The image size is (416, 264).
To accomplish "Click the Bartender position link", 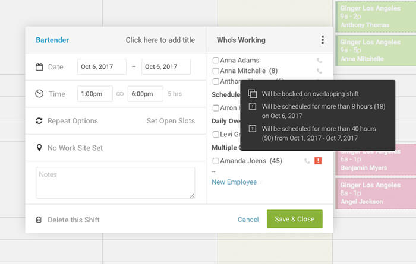I will pos(52,40).
